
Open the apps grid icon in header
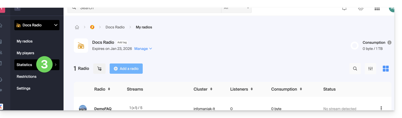tap(377, 9)
